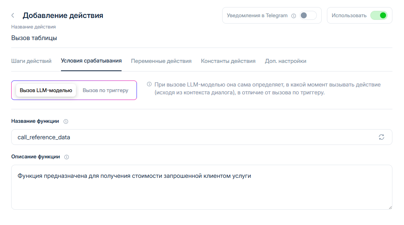The height and width of the screenshot is (225, 404).
Task: Open info tooltip beside 'Описание функции'
Action: (x=67, y=157)
